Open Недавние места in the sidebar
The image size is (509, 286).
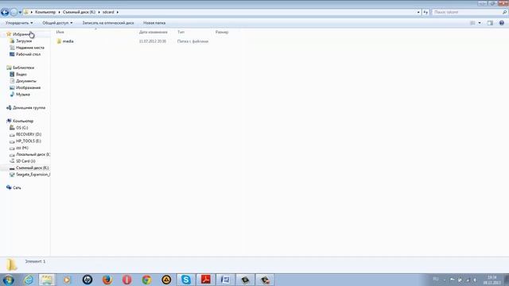click(x=30, y=48)
